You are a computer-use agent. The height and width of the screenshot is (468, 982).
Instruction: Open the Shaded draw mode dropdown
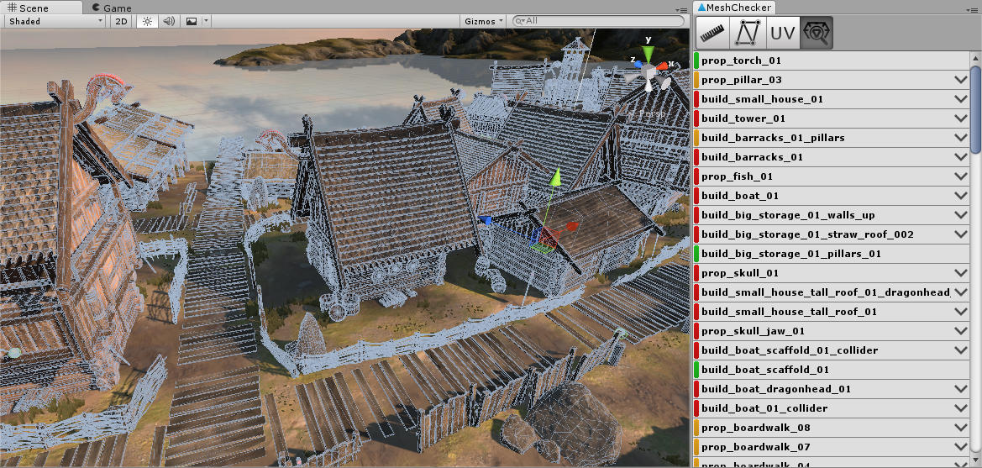coord(55,21)
